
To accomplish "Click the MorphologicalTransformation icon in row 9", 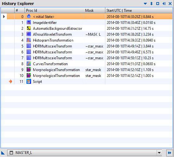I will (x=29, y=70).
